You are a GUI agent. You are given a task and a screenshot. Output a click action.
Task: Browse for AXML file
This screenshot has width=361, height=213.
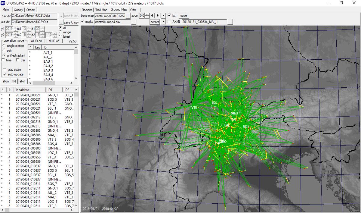(x=230, y=22)
